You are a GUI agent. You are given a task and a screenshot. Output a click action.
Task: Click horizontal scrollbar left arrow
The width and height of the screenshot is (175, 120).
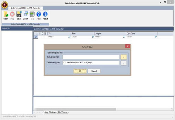35,109
